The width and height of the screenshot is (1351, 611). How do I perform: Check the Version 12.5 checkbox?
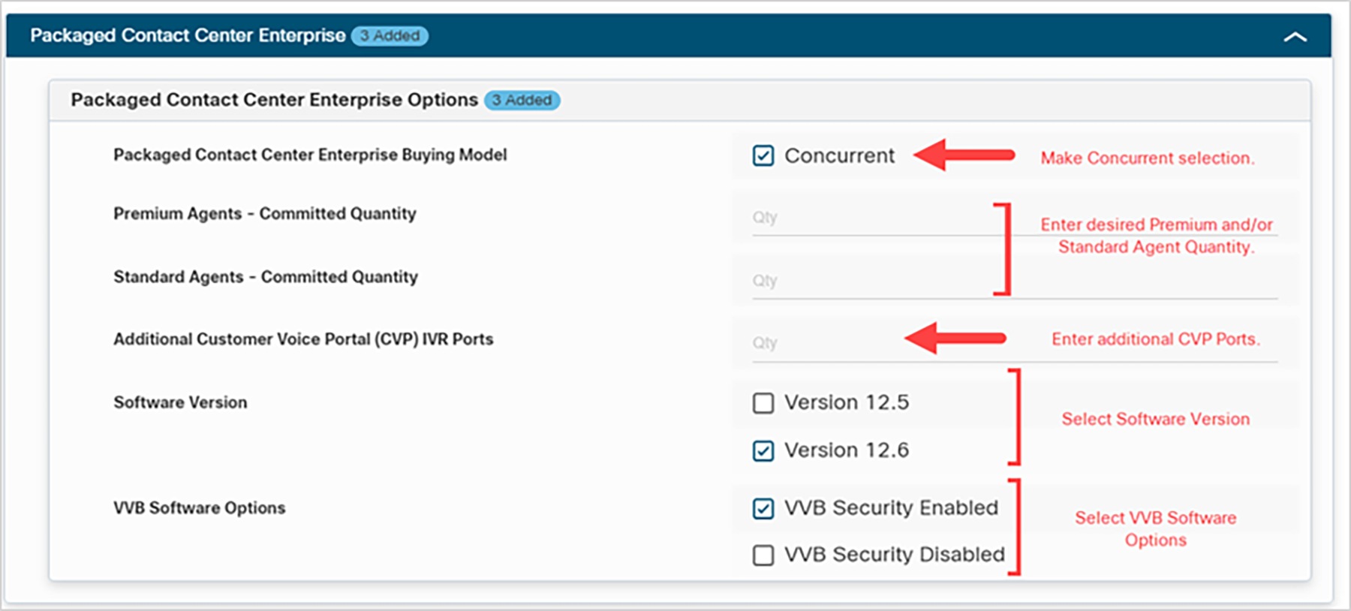(x=763, y=403)
